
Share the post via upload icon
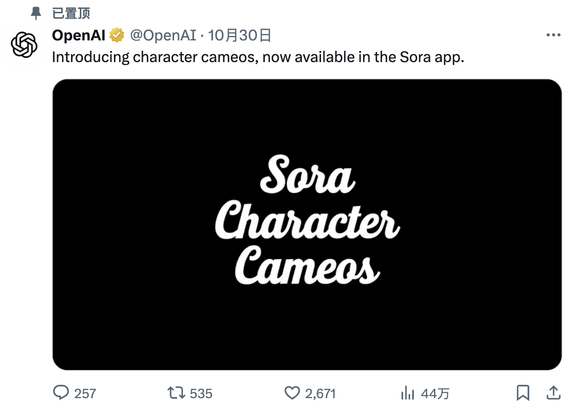[554, 393]
